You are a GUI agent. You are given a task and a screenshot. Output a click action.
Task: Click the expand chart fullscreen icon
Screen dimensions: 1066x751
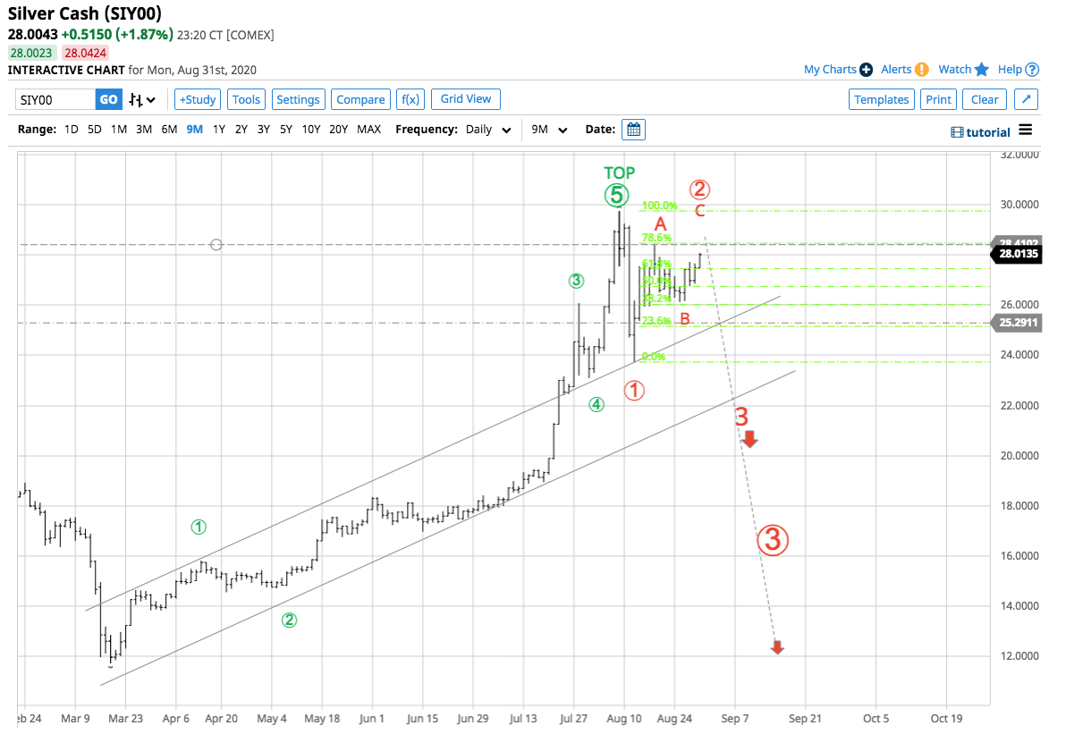coord(1026,99)
